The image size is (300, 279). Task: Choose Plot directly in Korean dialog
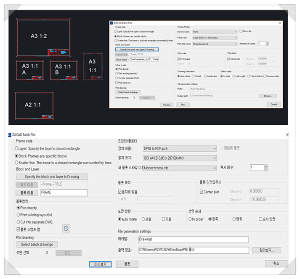tap(27, 208)
